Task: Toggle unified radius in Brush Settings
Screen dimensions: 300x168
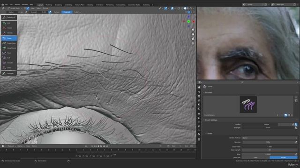Action: (296, 125)
